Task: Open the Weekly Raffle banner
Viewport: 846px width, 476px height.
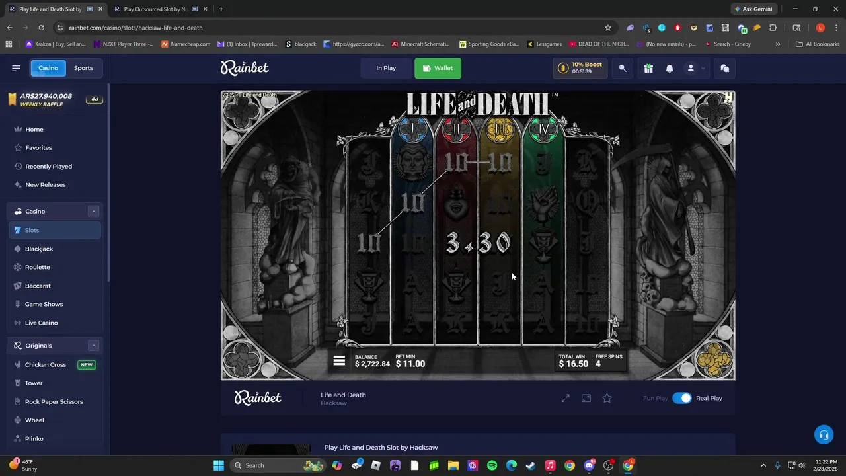Action: 55,99
